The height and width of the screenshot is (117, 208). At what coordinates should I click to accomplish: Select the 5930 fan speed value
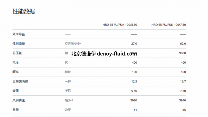(x=133, y=100)
